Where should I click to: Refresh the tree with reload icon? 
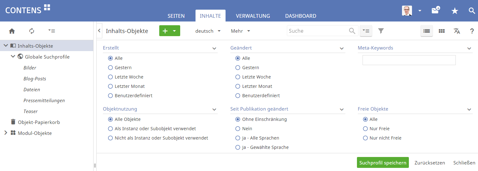pos(32,31)
